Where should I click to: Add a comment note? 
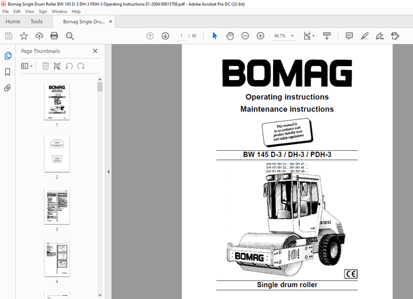tap(349, 36)
